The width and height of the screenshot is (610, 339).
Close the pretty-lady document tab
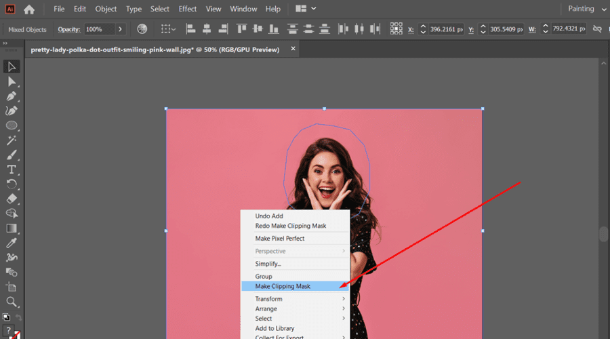[x=293, y=49]
